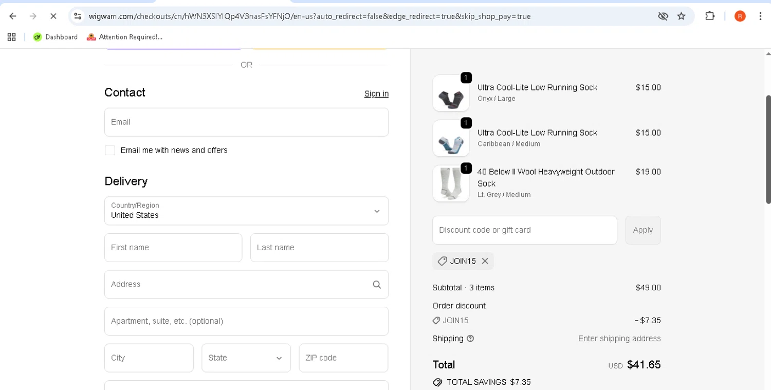Go back to the previous page
The image size is (771, 390).
coord(13,16)
